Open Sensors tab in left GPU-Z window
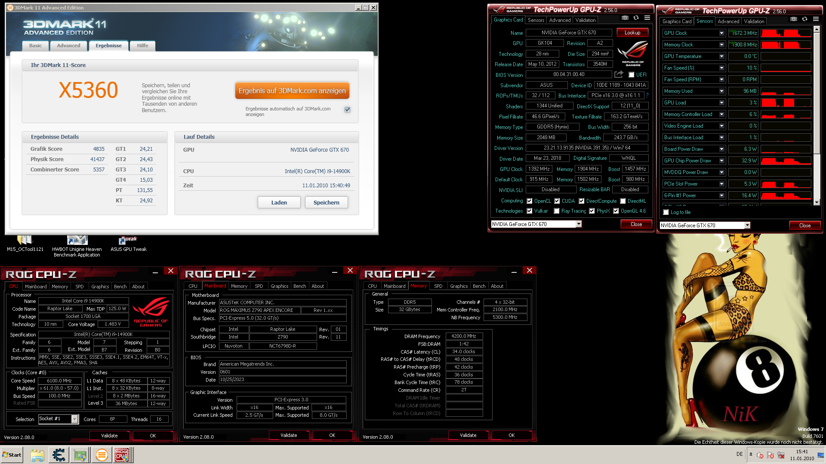Viewport: 826px width, 464px height. (536, 20)
